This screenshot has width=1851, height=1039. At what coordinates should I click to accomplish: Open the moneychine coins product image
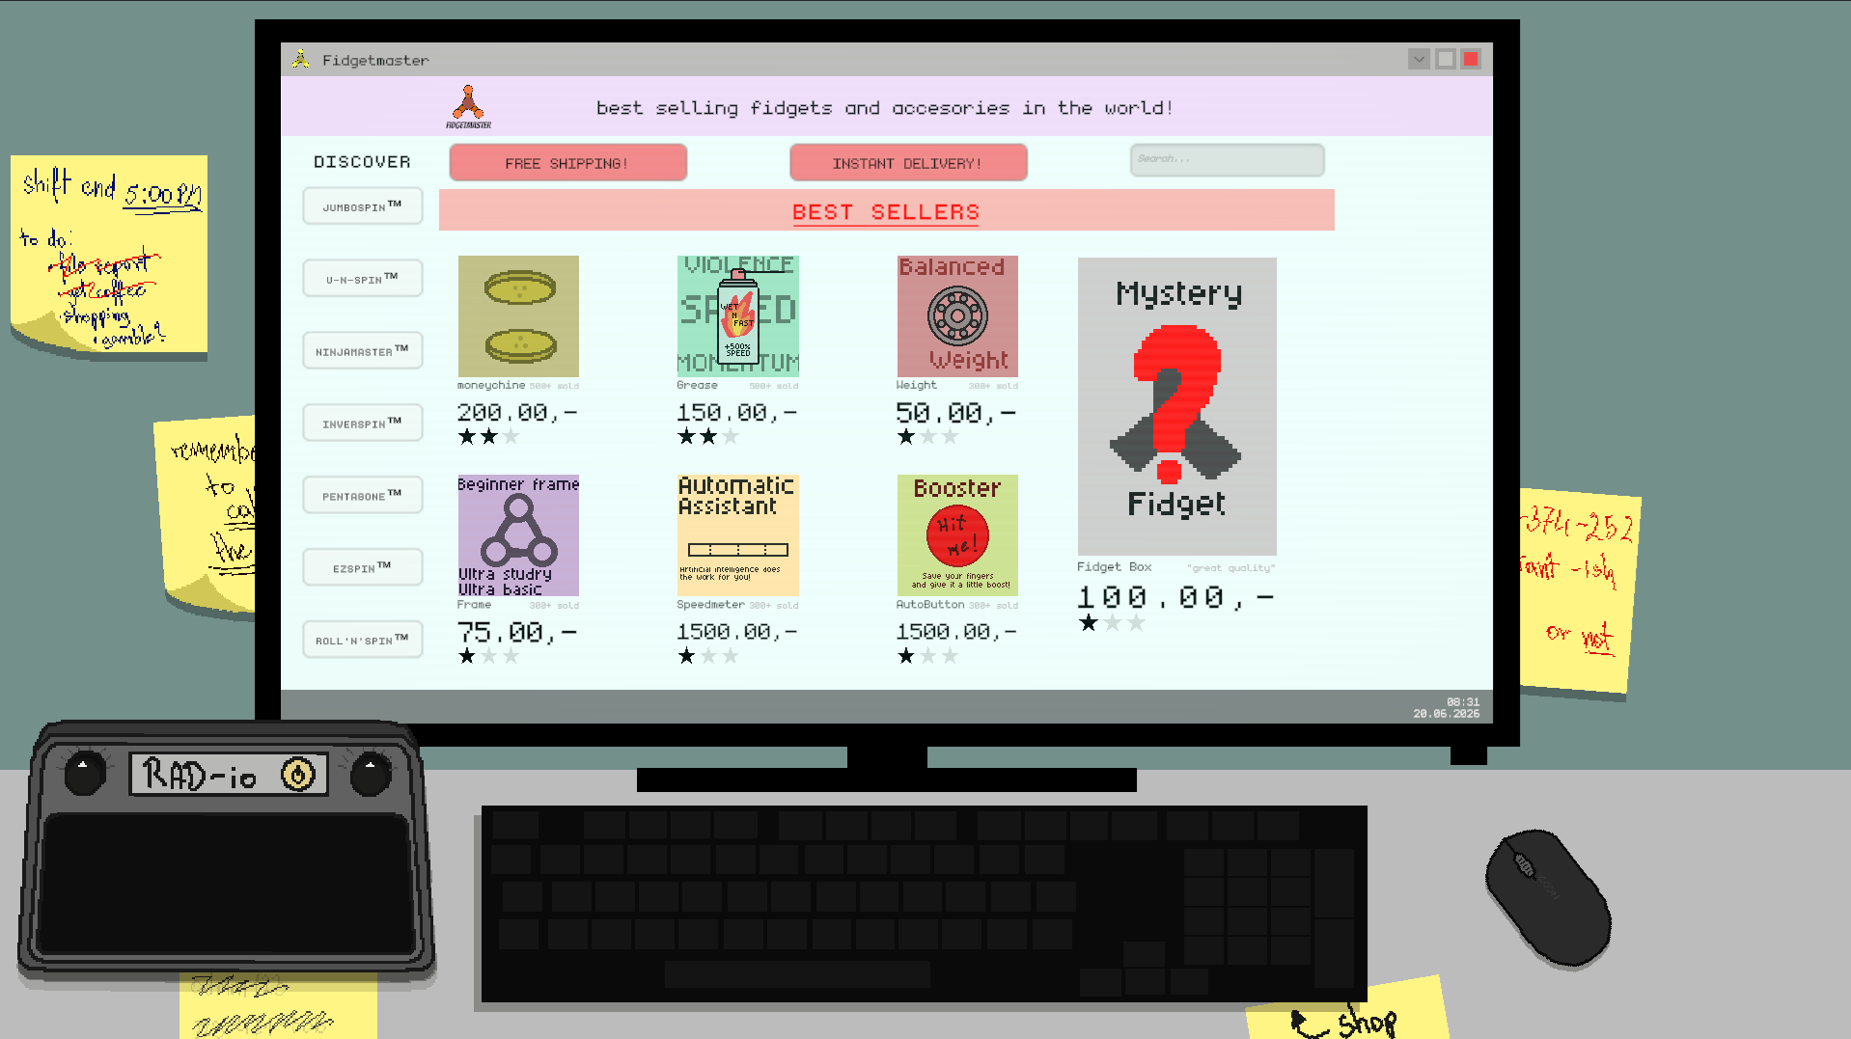[518, 316]
